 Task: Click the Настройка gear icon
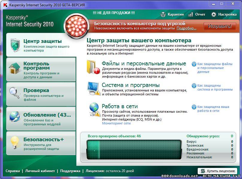click(x=214, y=14)
